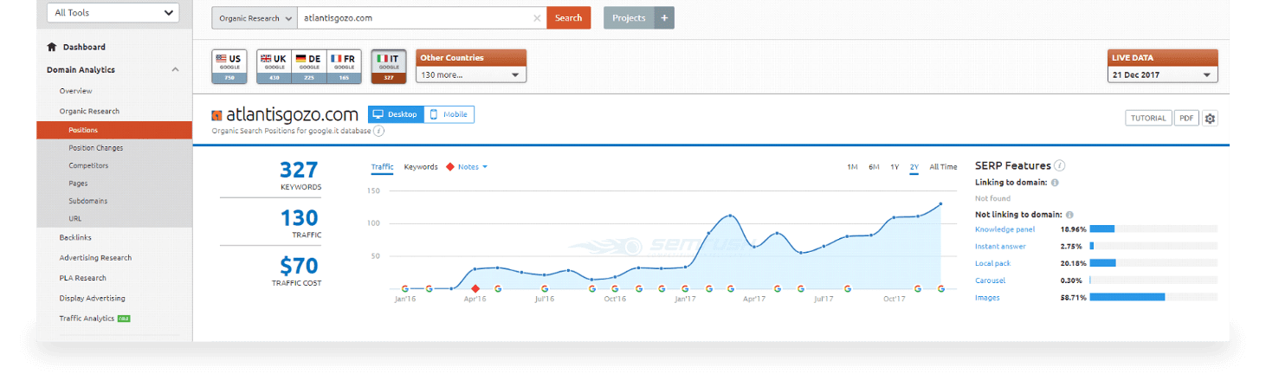
Task: Open Subdomains report
Action: (x=87, y=201)
